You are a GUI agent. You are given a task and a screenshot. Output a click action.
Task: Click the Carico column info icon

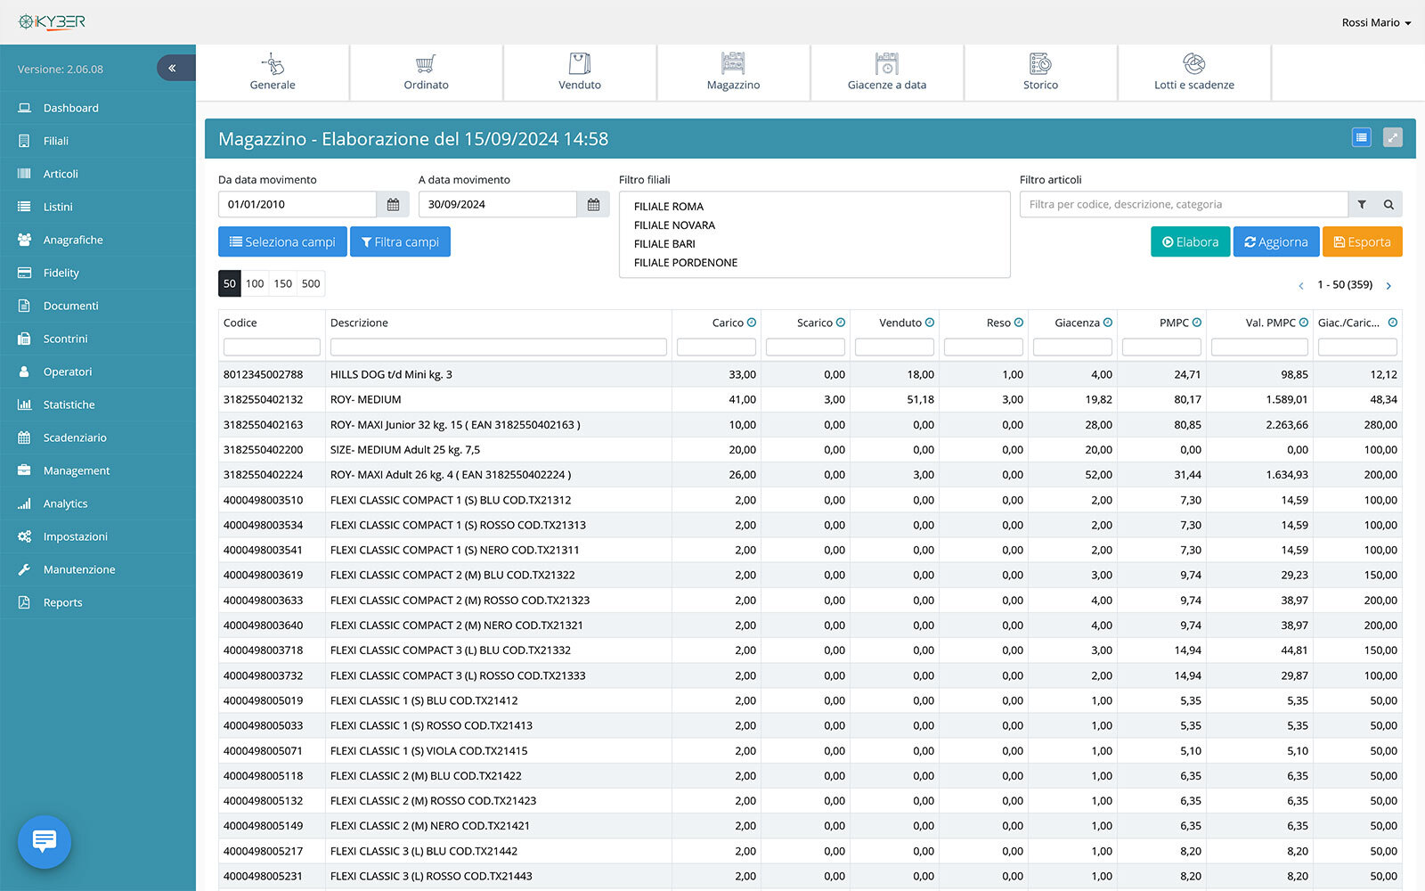point(752,323)
